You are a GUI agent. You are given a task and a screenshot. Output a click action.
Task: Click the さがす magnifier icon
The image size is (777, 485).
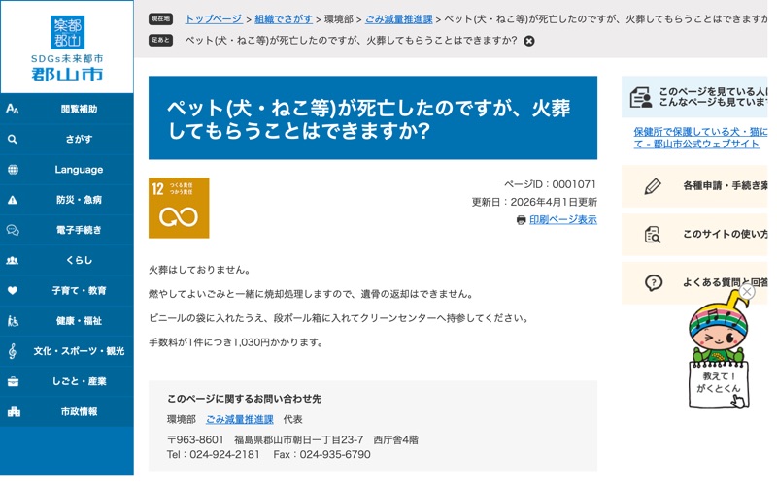pos(13,140)
